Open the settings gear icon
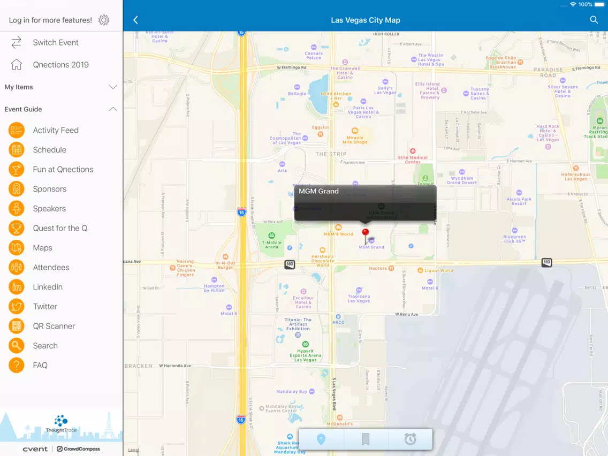This screenshot has height=456, width=608. click(x=103, y=20)
